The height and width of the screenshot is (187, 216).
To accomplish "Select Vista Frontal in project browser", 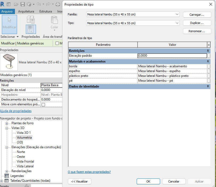I will click(x=25, y=161).
